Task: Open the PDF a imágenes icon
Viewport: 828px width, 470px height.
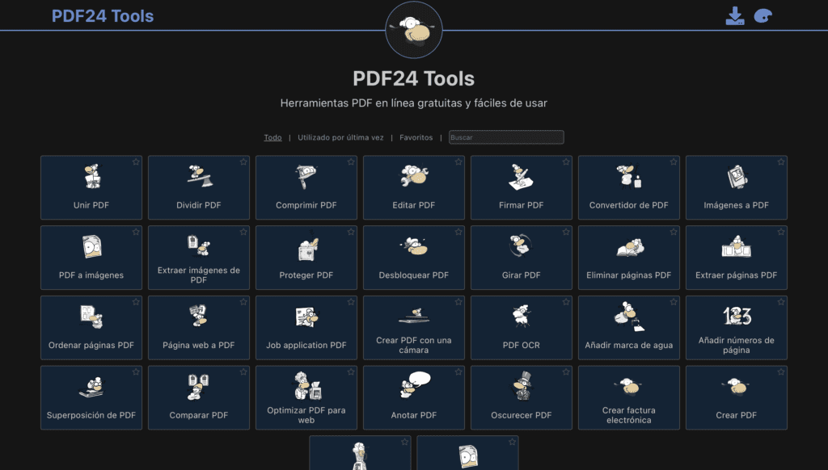Action: click(92, 246)
